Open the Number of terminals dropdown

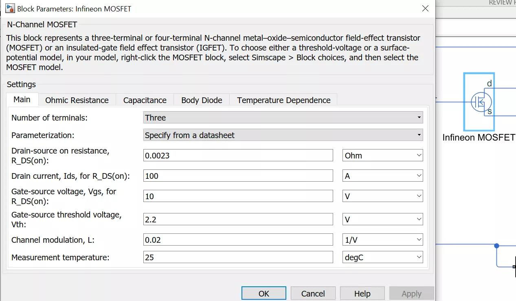283,118
